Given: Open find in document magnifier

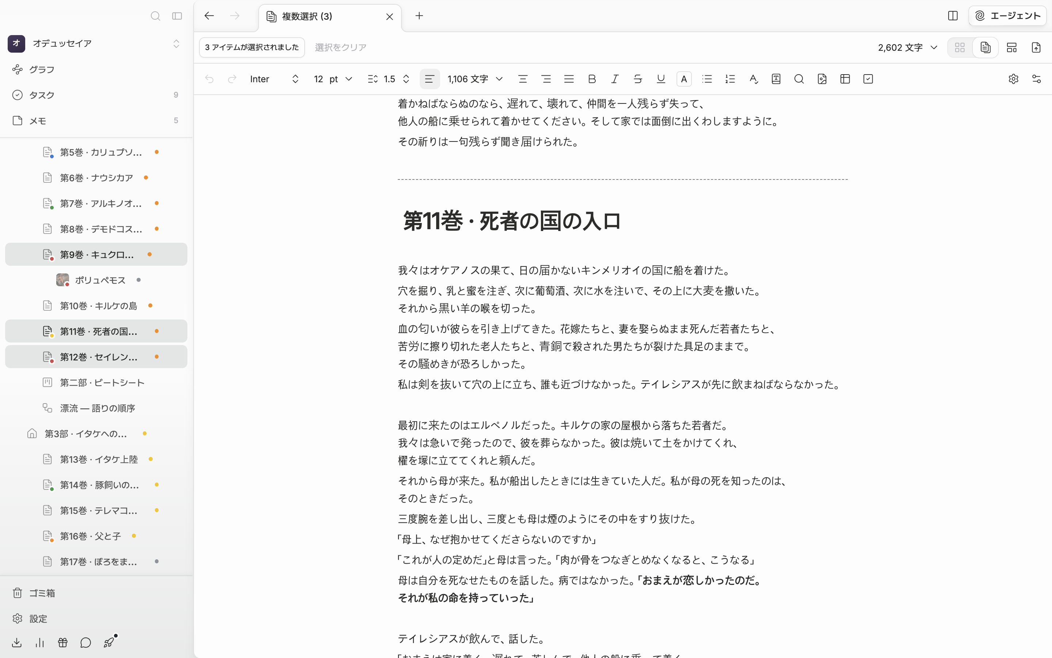Looking at the screenshot, I should tap(799, 79).
